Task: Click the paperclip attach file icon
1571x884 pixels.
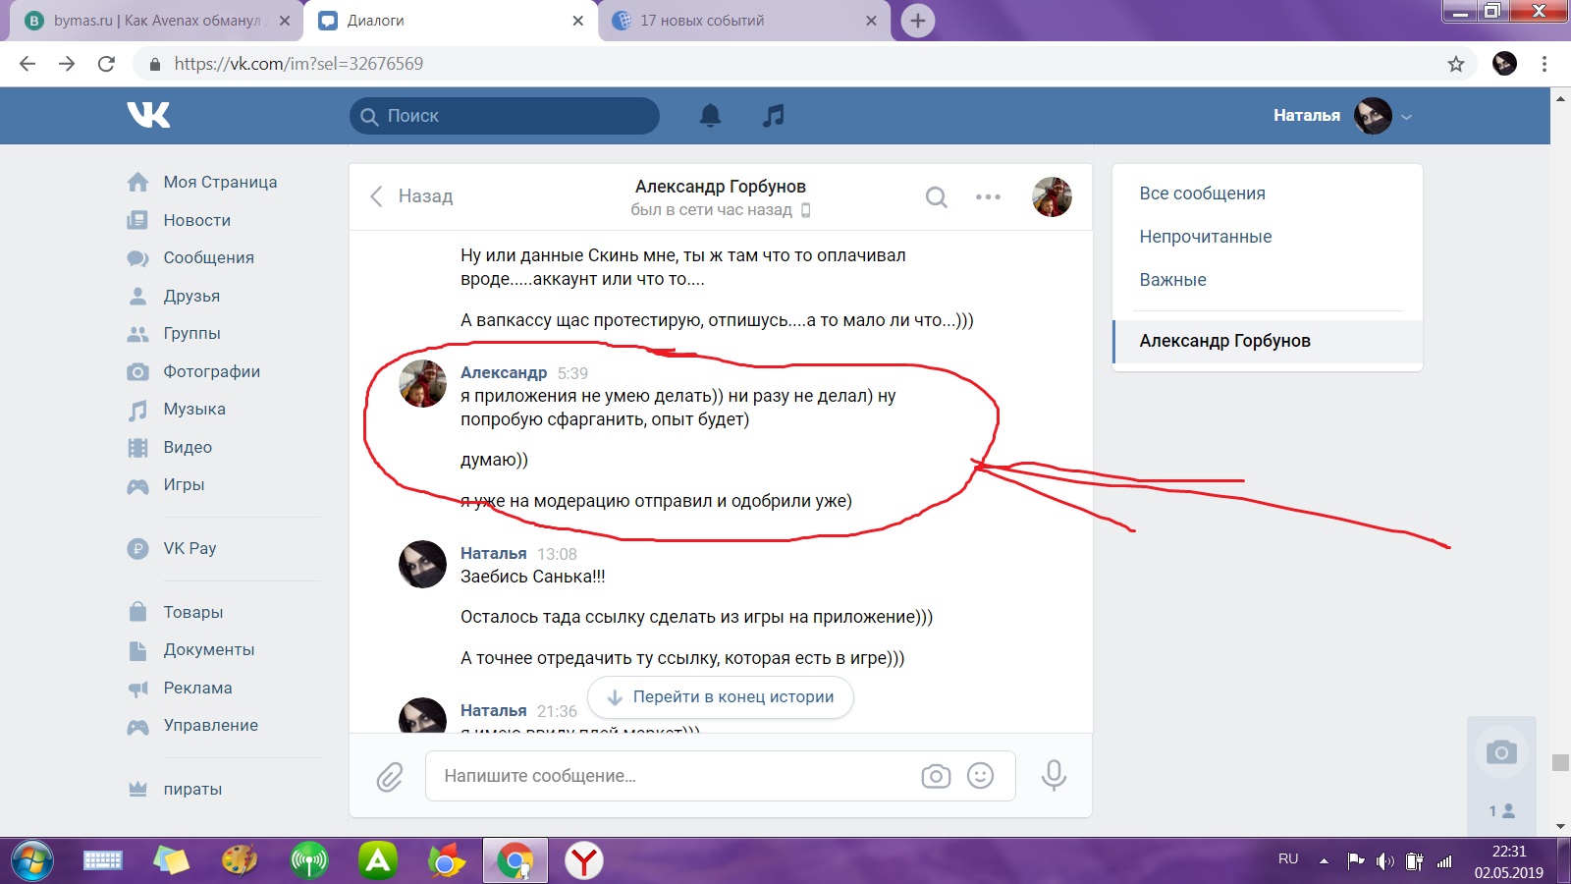Action: pyautogui.click(x=390, y=777)
